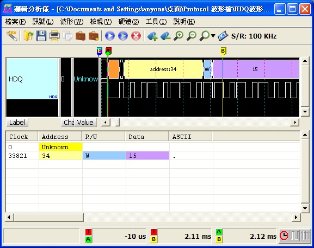This screenshot has height=248, width=314.
Task: Click the Label column button
Action: [x=17, y=122]
